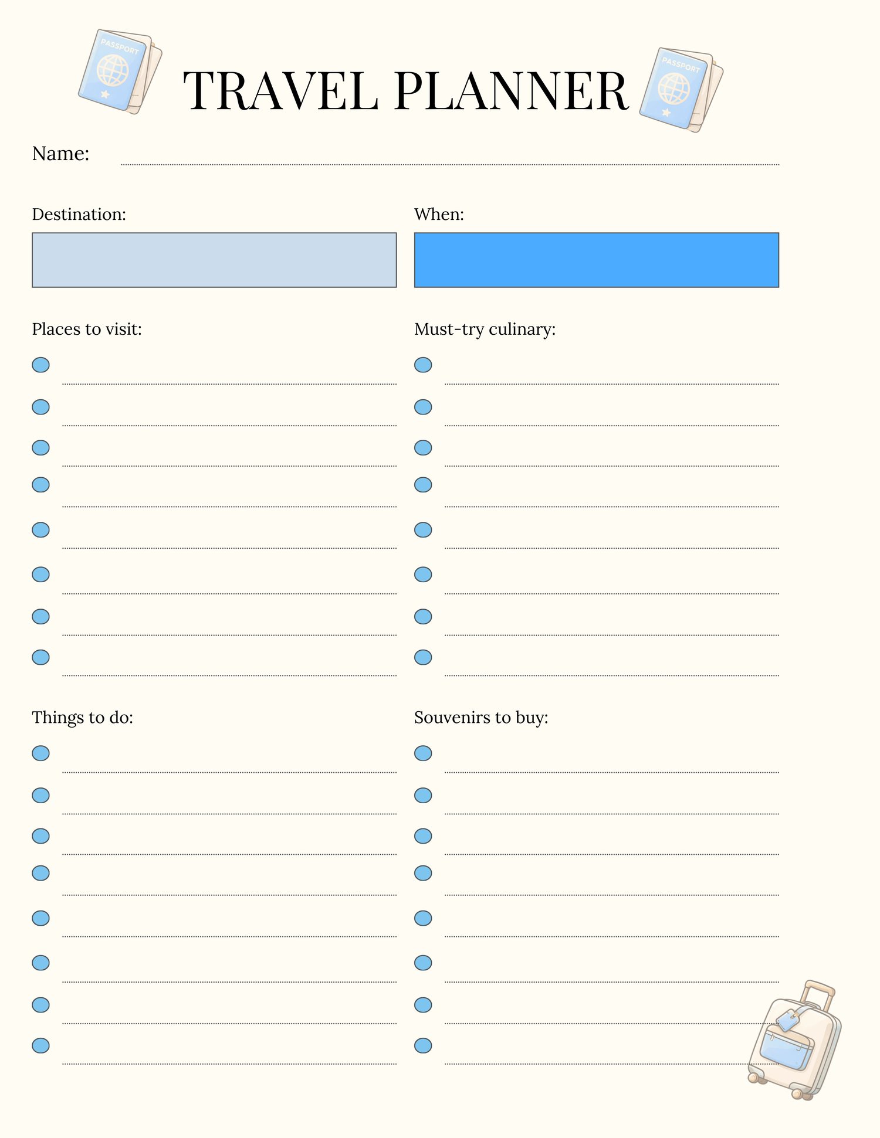Click the TRAVEL PLANNER title text
Screen dimensions: 880x1138
click(x=405, y=91)
